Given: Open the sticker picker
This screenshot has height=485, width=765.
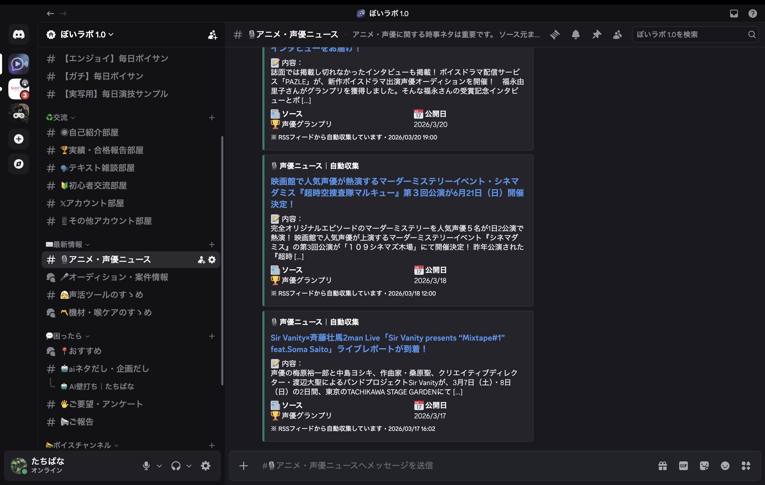Looking at the screenshot, I should (704, 466).
